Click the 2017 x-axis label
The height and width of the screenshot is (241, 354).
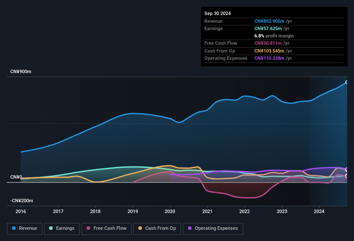click(58, 211)
